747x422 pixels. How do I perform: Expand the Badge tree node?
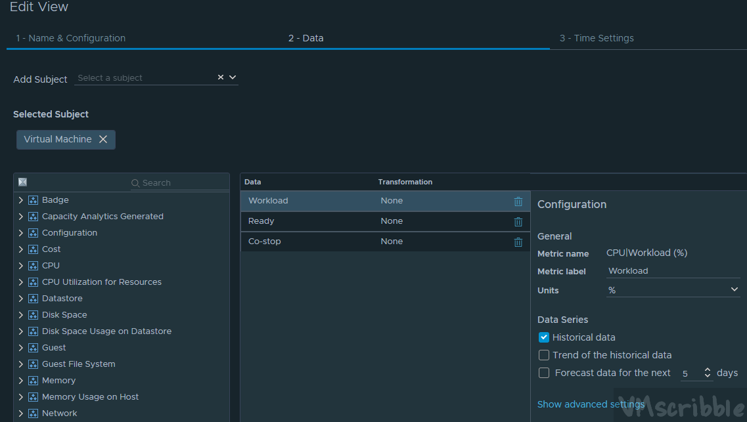tap(21, 200)
